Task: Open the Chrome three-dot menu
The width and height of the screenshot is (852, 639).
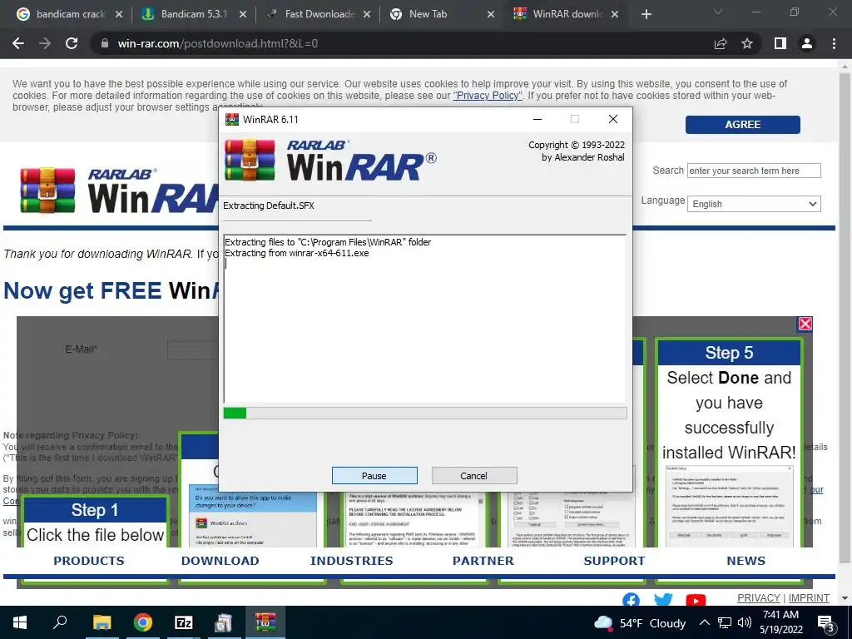Action: [x=834, y=43]
